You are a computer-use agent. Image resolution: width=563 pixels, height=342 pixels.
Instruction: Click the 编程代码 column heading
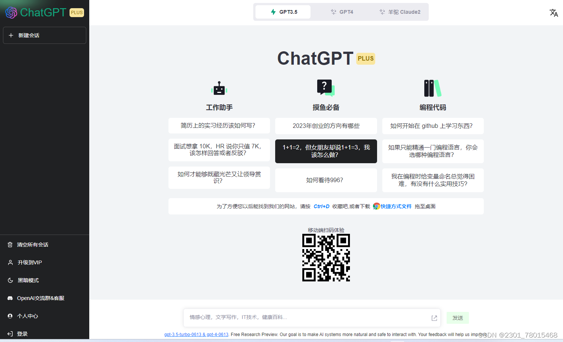pyautogui.click(x=433, y=107)
